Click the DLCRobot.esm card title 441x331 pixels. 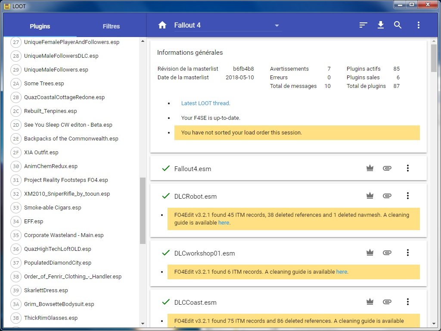[196, 197]
